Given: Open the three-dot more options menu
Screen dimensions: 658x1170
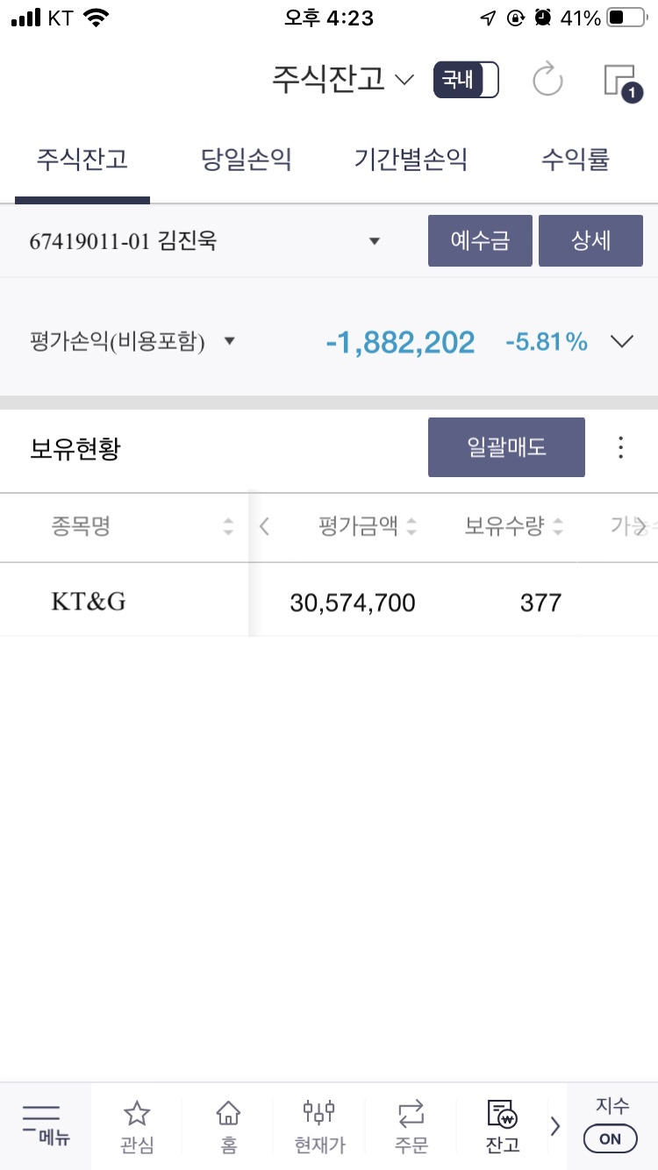Looking at the screenshot, I should (x=620, y=447).
